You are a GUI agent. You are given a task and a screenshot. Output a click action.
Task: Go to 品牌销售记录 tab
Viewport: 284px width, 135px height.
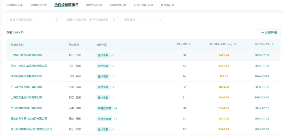click(x=118, y=5)
